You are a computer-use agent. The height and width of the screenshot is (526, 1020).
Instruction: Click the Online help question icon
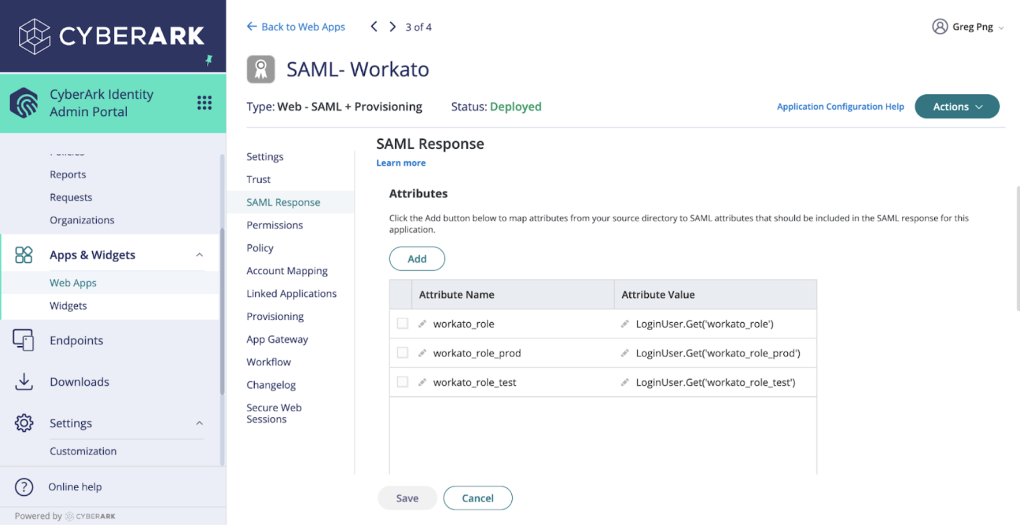tap(24, 487)
